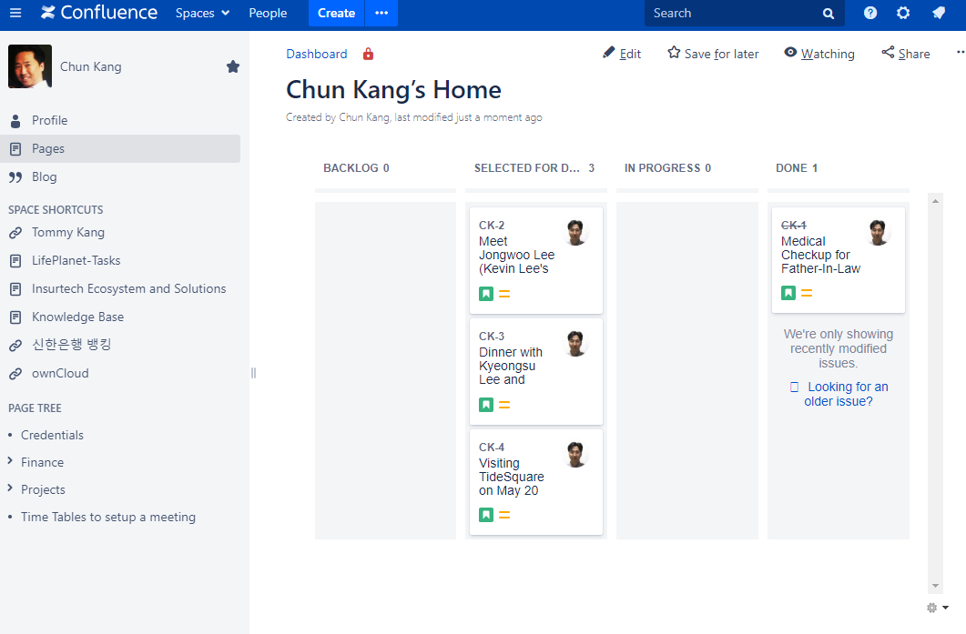Click the help question mark icon
Viewport: 966px width, 634px height.
coord(870,13)
